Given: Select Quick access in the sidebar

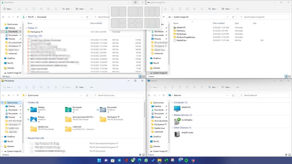Looking at the screenshot, I should [12, 102].
